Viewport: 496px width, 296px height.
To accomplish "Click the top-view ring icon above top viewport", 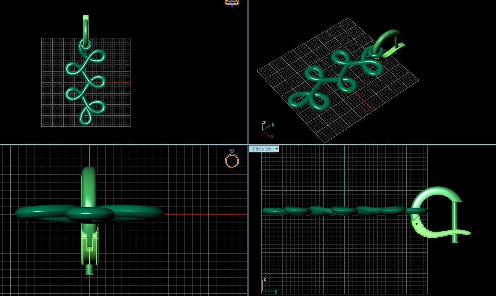I will [232, 3].
